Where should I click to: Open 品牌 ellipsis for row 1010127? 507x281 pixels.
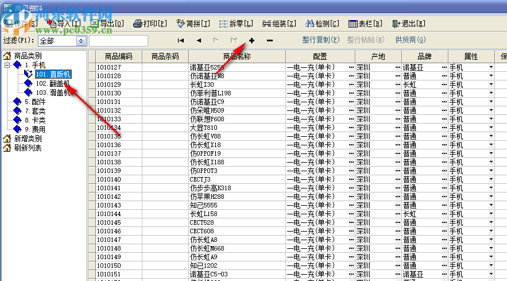coord(444,67)
